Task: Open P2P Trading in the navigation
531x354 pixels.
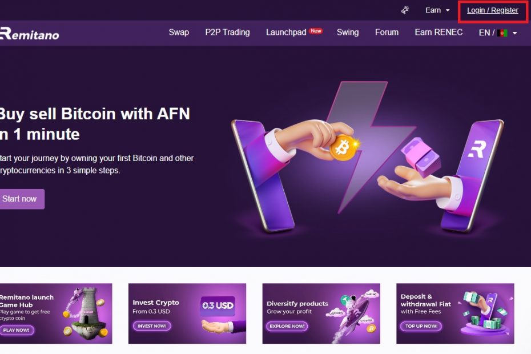Action: pos(228,32)
